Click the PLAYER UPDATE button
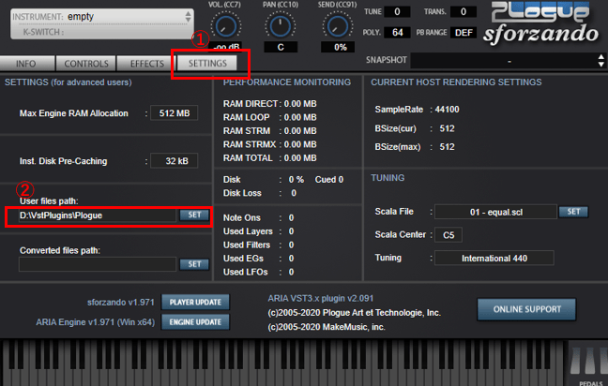The image size is (608, 386). [x=195, y=302]
